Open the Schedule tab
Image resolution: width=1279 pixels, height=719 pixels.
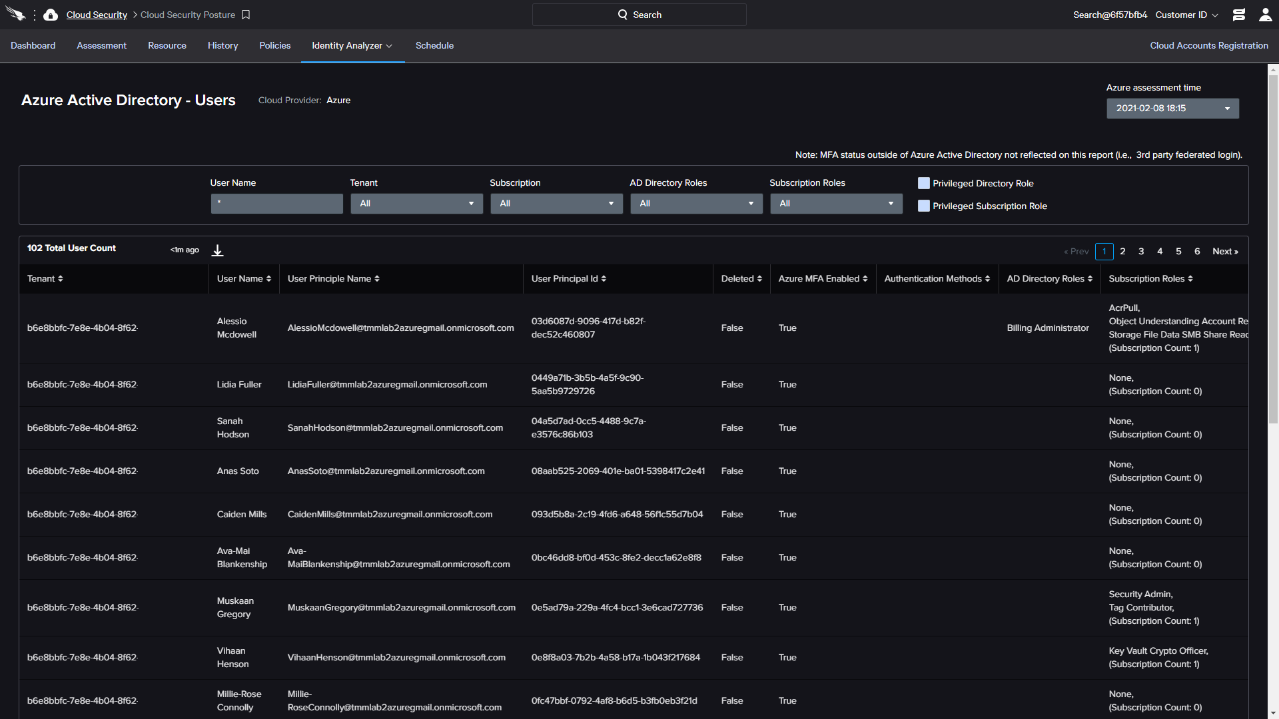434,45
